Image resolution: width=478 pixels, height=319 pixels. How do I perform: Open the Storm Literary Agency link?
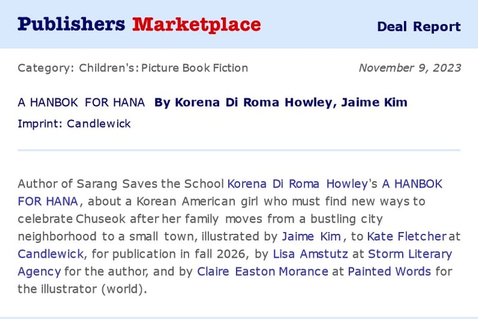[x=410, y=254]
